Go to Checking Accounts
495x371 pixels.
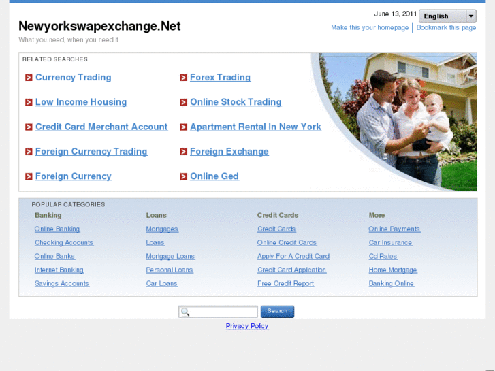pyautogui.click(x=64, y=243)
